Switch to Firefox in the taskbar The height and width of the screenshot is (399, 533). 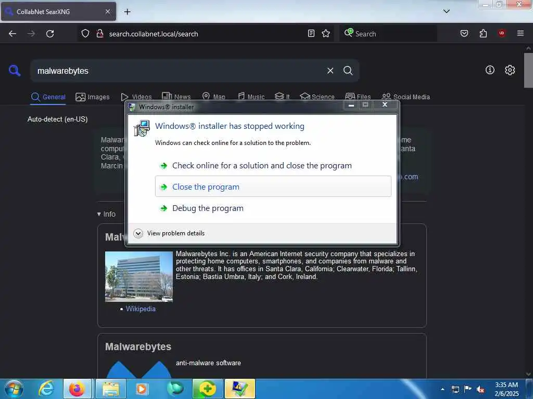click(x=77, y=389)
